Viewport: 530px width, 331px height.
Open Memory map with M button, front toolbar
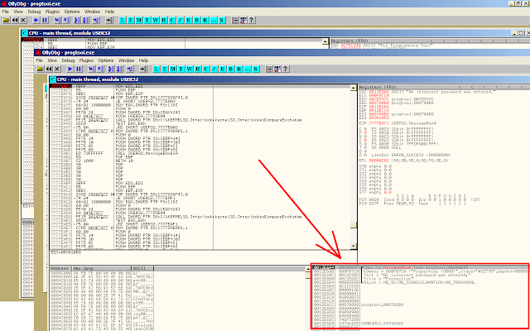point(173,69)
